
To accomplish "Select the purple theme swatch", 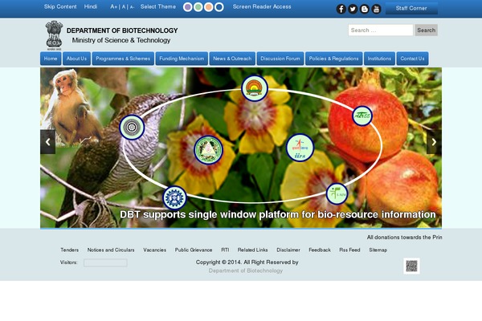I will tap(188, 7).
